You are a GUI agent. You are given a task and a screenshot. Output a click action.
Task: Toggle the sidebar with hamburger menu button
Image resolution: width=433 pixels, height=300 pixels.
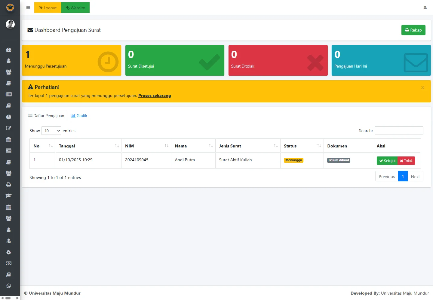pyautogui.click(x=28, y=8)
